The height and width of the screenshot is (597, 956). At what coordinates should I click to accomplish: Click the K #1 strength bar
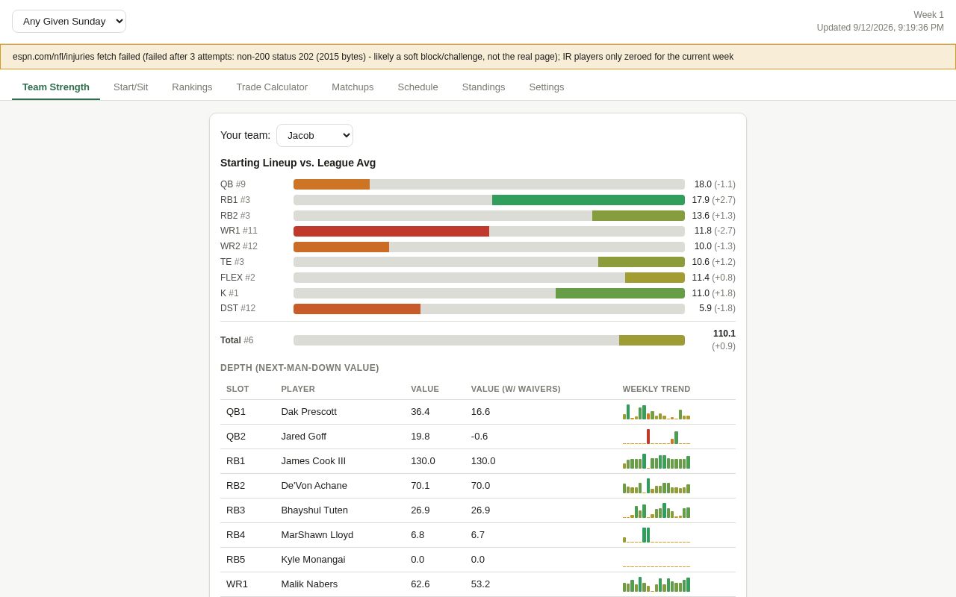point(489,293)
